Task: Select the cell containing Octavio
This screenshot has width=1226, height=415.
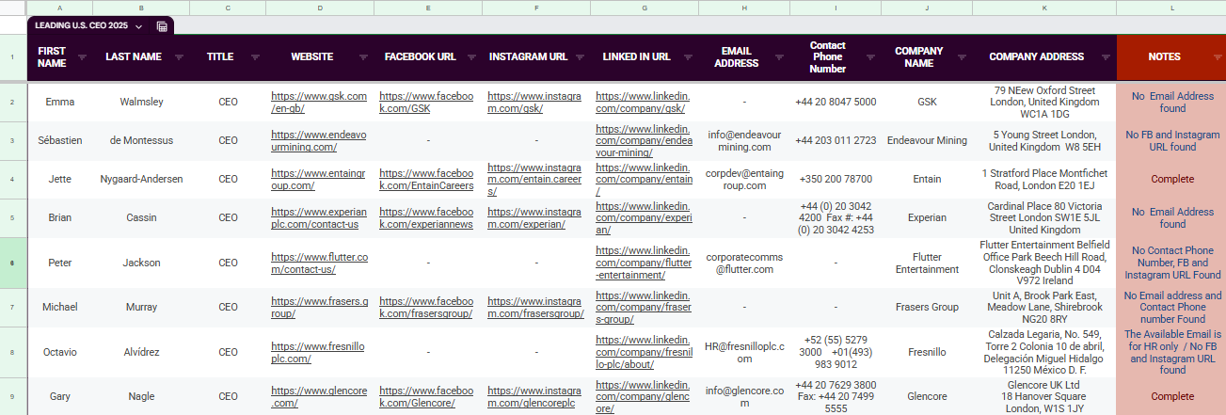Action: click(59, 352)
